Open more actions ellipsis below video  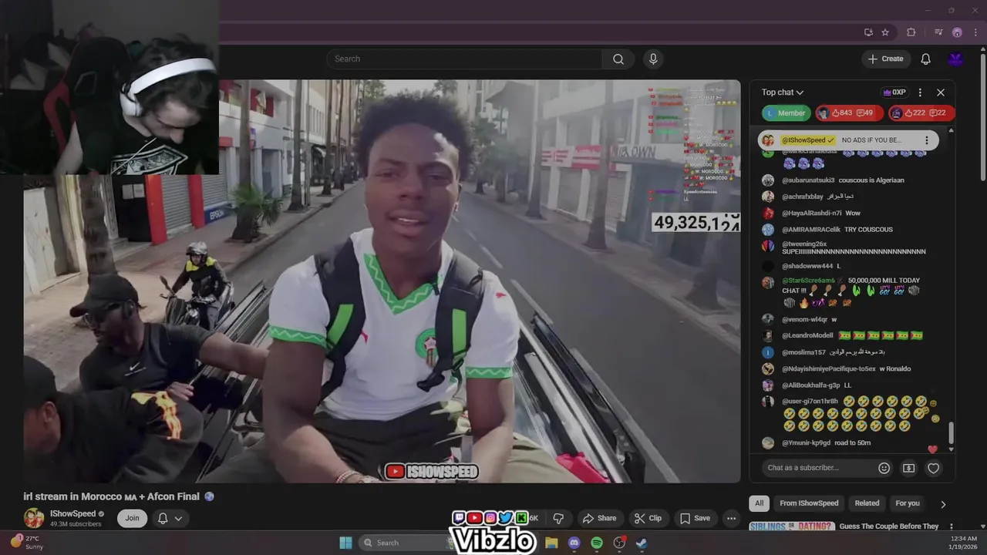pyautogui.click(x=732, y=518)
